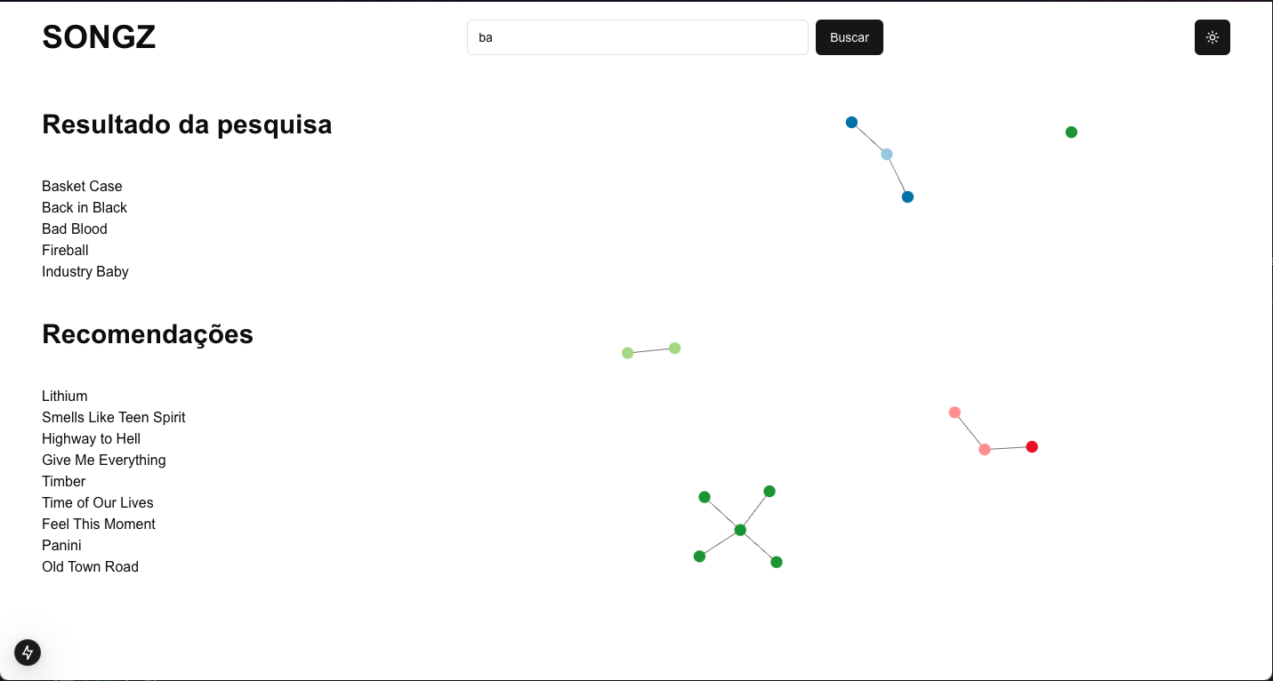Click the SONGZ logo title
The image size is (1273, 681).
[99, 37]
